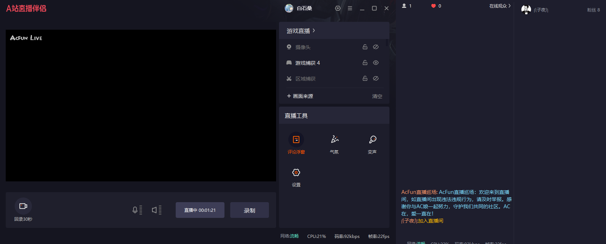The width and height of the screenshot is (606, 244).
Task: Expand the 在线观众 list
Action: (500, 6)
